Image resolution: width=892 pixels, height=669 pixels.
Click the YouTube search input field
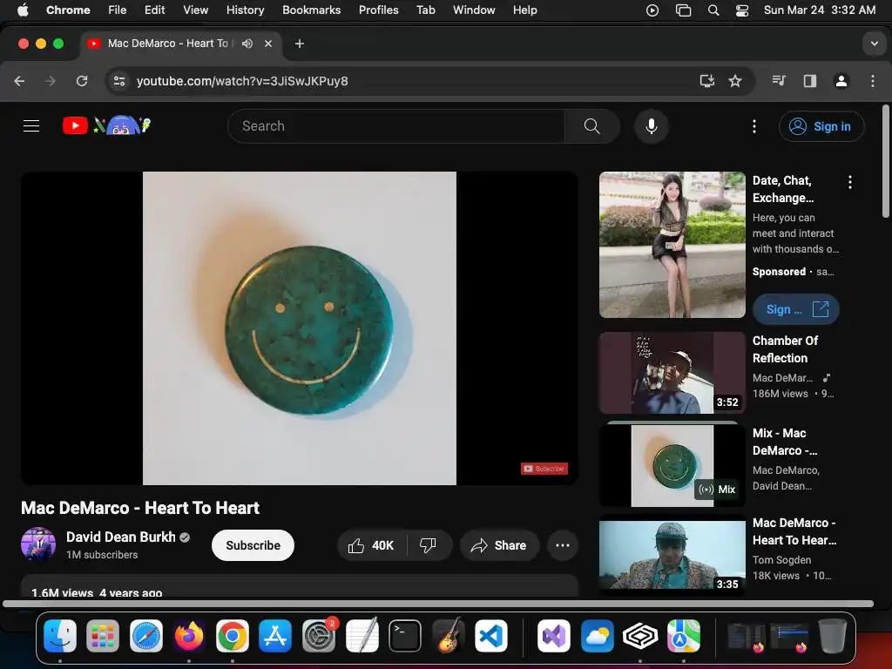tap(396, 126)
